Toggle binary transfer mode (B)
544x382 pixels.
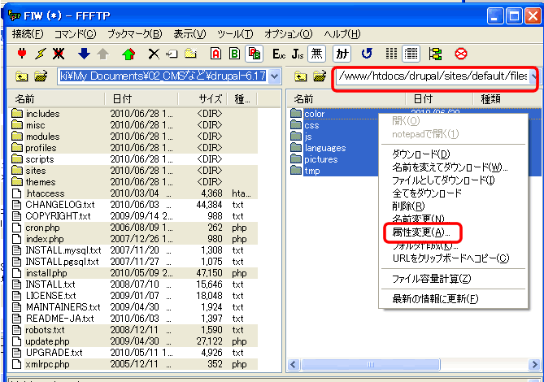[x=234, y=54]
